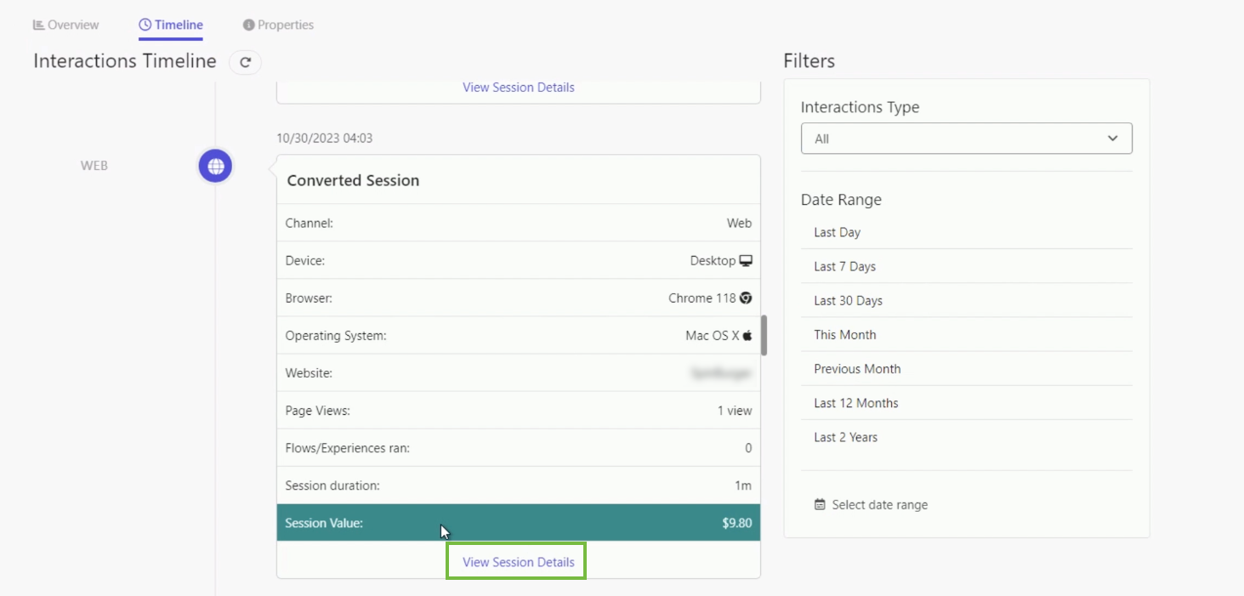1244x596 pixels.
Task: Click the info icon on the Properties tab
Action: [x=248, y=24]
